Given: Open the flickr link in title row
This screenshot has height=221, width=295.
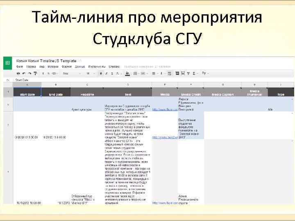Looking at the screenshot, I should (165, 109).
